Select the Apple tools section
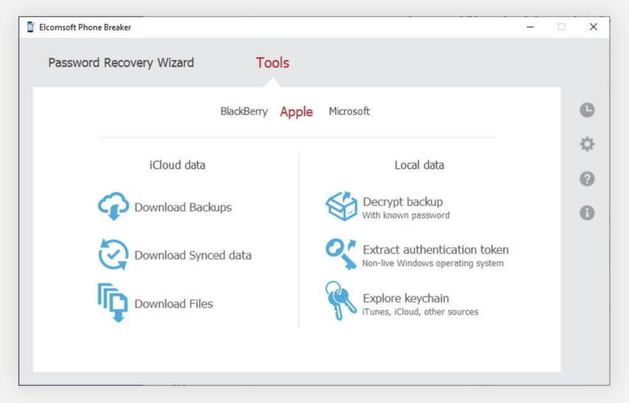The height and width of the screenshot is (403, 629). click(x=297, y=112)
